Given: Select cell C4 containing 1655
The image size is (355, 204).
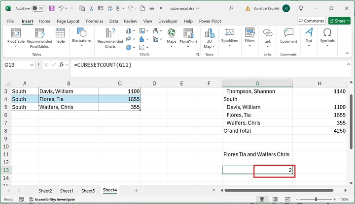Looking at the screenshot, I should (120, 99).
